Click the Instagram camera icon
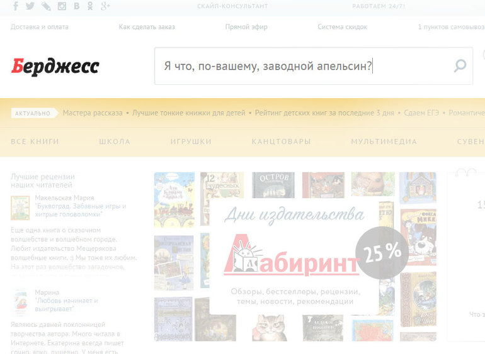 pyautogui.click(x=62, y=6)
